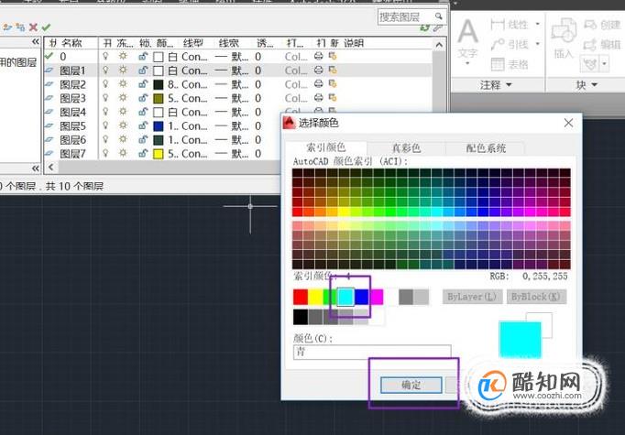Click the layer status icon of 图层7
625x435 pixels.
(x=49, y=153)
